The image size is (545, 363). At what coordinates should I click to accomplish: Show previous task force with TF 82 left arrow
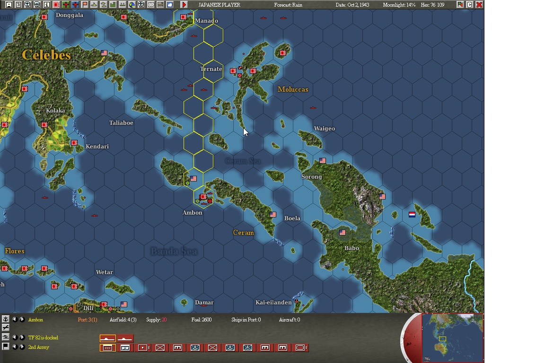click(15, 337)
